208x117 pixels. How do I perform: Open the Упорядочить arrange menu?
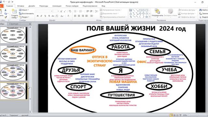point(157,13)
